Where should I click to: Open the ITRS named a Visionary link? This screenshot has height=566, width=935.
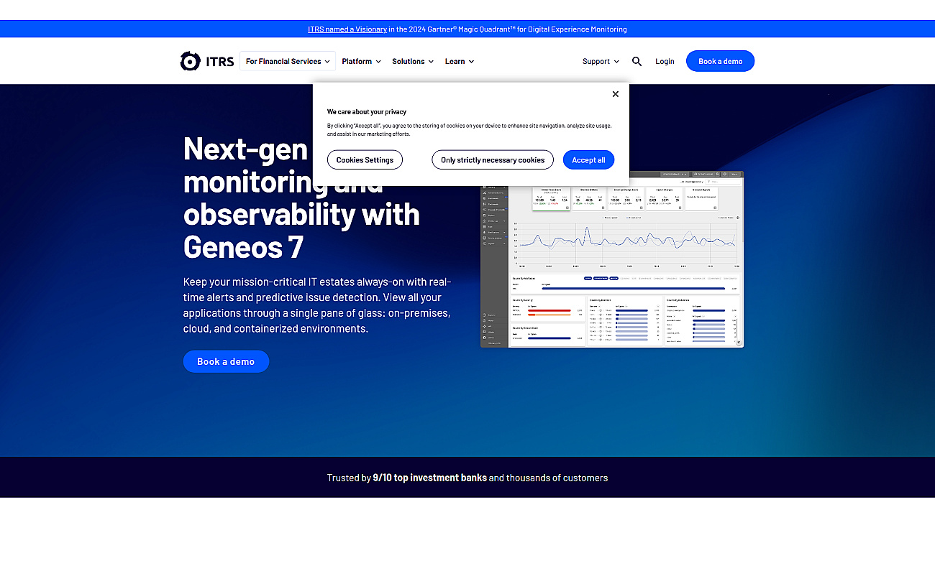(347, 29)
